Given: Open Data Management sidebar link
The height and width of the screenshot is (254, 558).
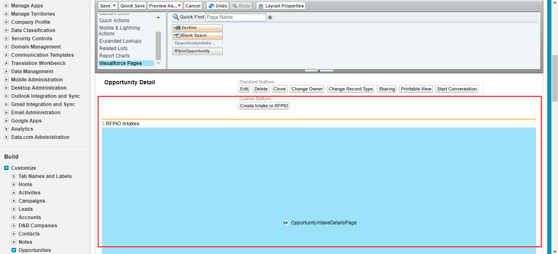Looking at the screenshot, I should pos(32,72).
